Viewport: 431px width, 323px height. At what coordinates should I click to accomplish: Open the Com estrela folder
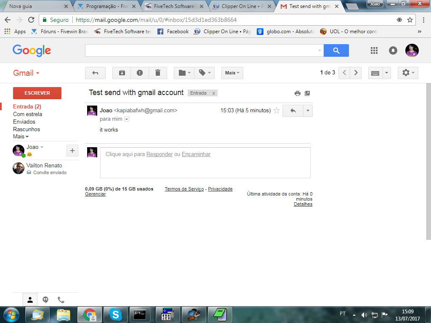click(27, 114)
